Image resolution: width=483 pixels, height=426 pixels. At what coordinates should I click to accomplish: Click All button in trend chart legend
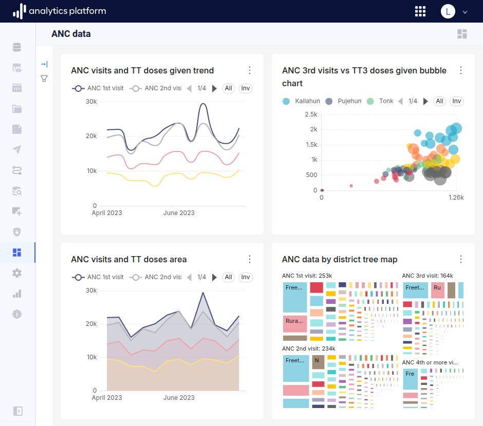[228, 88]
